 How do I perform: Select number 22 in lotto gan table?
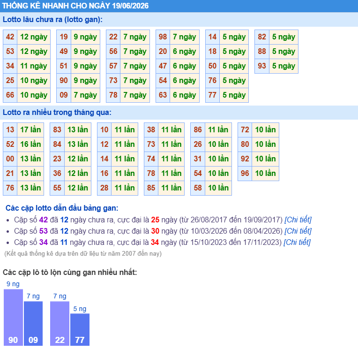[113, 37]
